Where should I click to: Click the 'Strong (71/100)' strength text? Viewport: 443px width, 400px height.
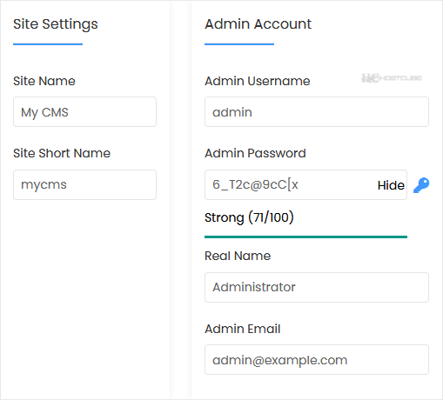click(x=249, y=217)
